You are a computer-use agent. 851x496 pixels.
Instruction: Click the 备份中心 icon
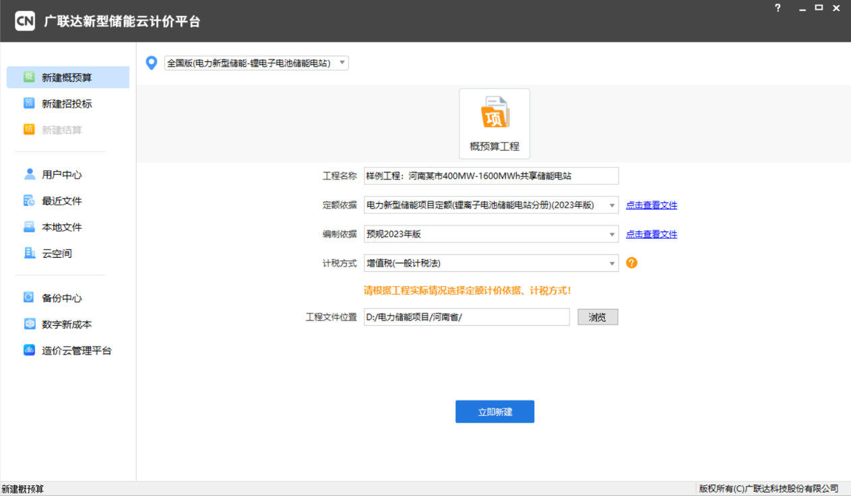[x=29, y=297]
